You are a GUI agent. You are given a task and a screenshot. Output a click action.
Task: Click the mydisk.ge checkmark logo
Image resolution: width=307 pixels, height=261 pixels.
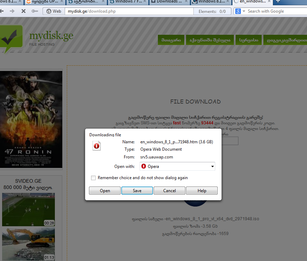[x=11, y=38]
